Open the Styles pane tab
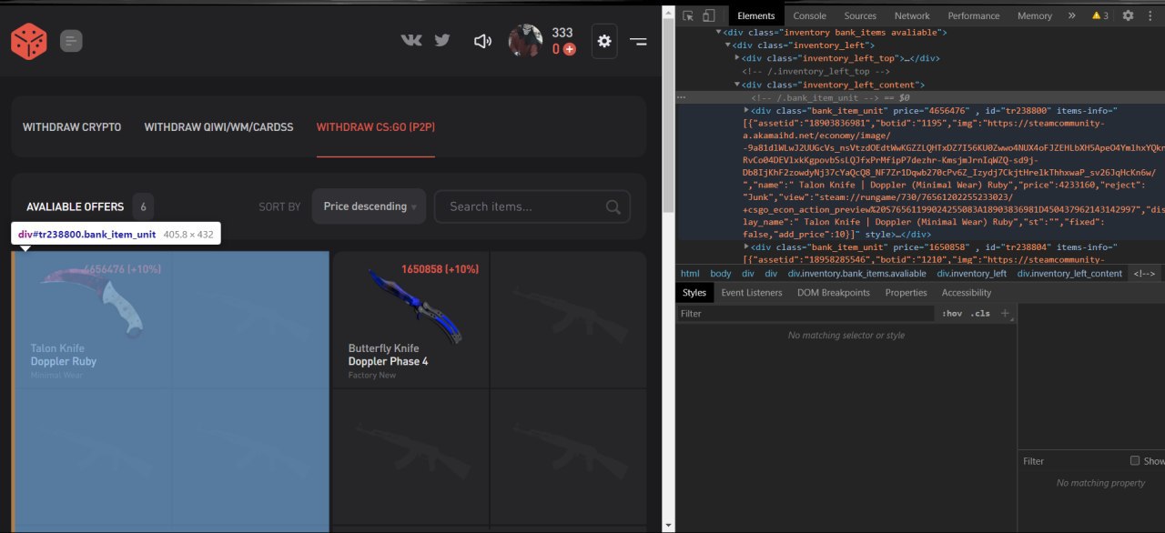Image resolution: width=1165 pixels, height=533 pixels. [x=694, y=293]
